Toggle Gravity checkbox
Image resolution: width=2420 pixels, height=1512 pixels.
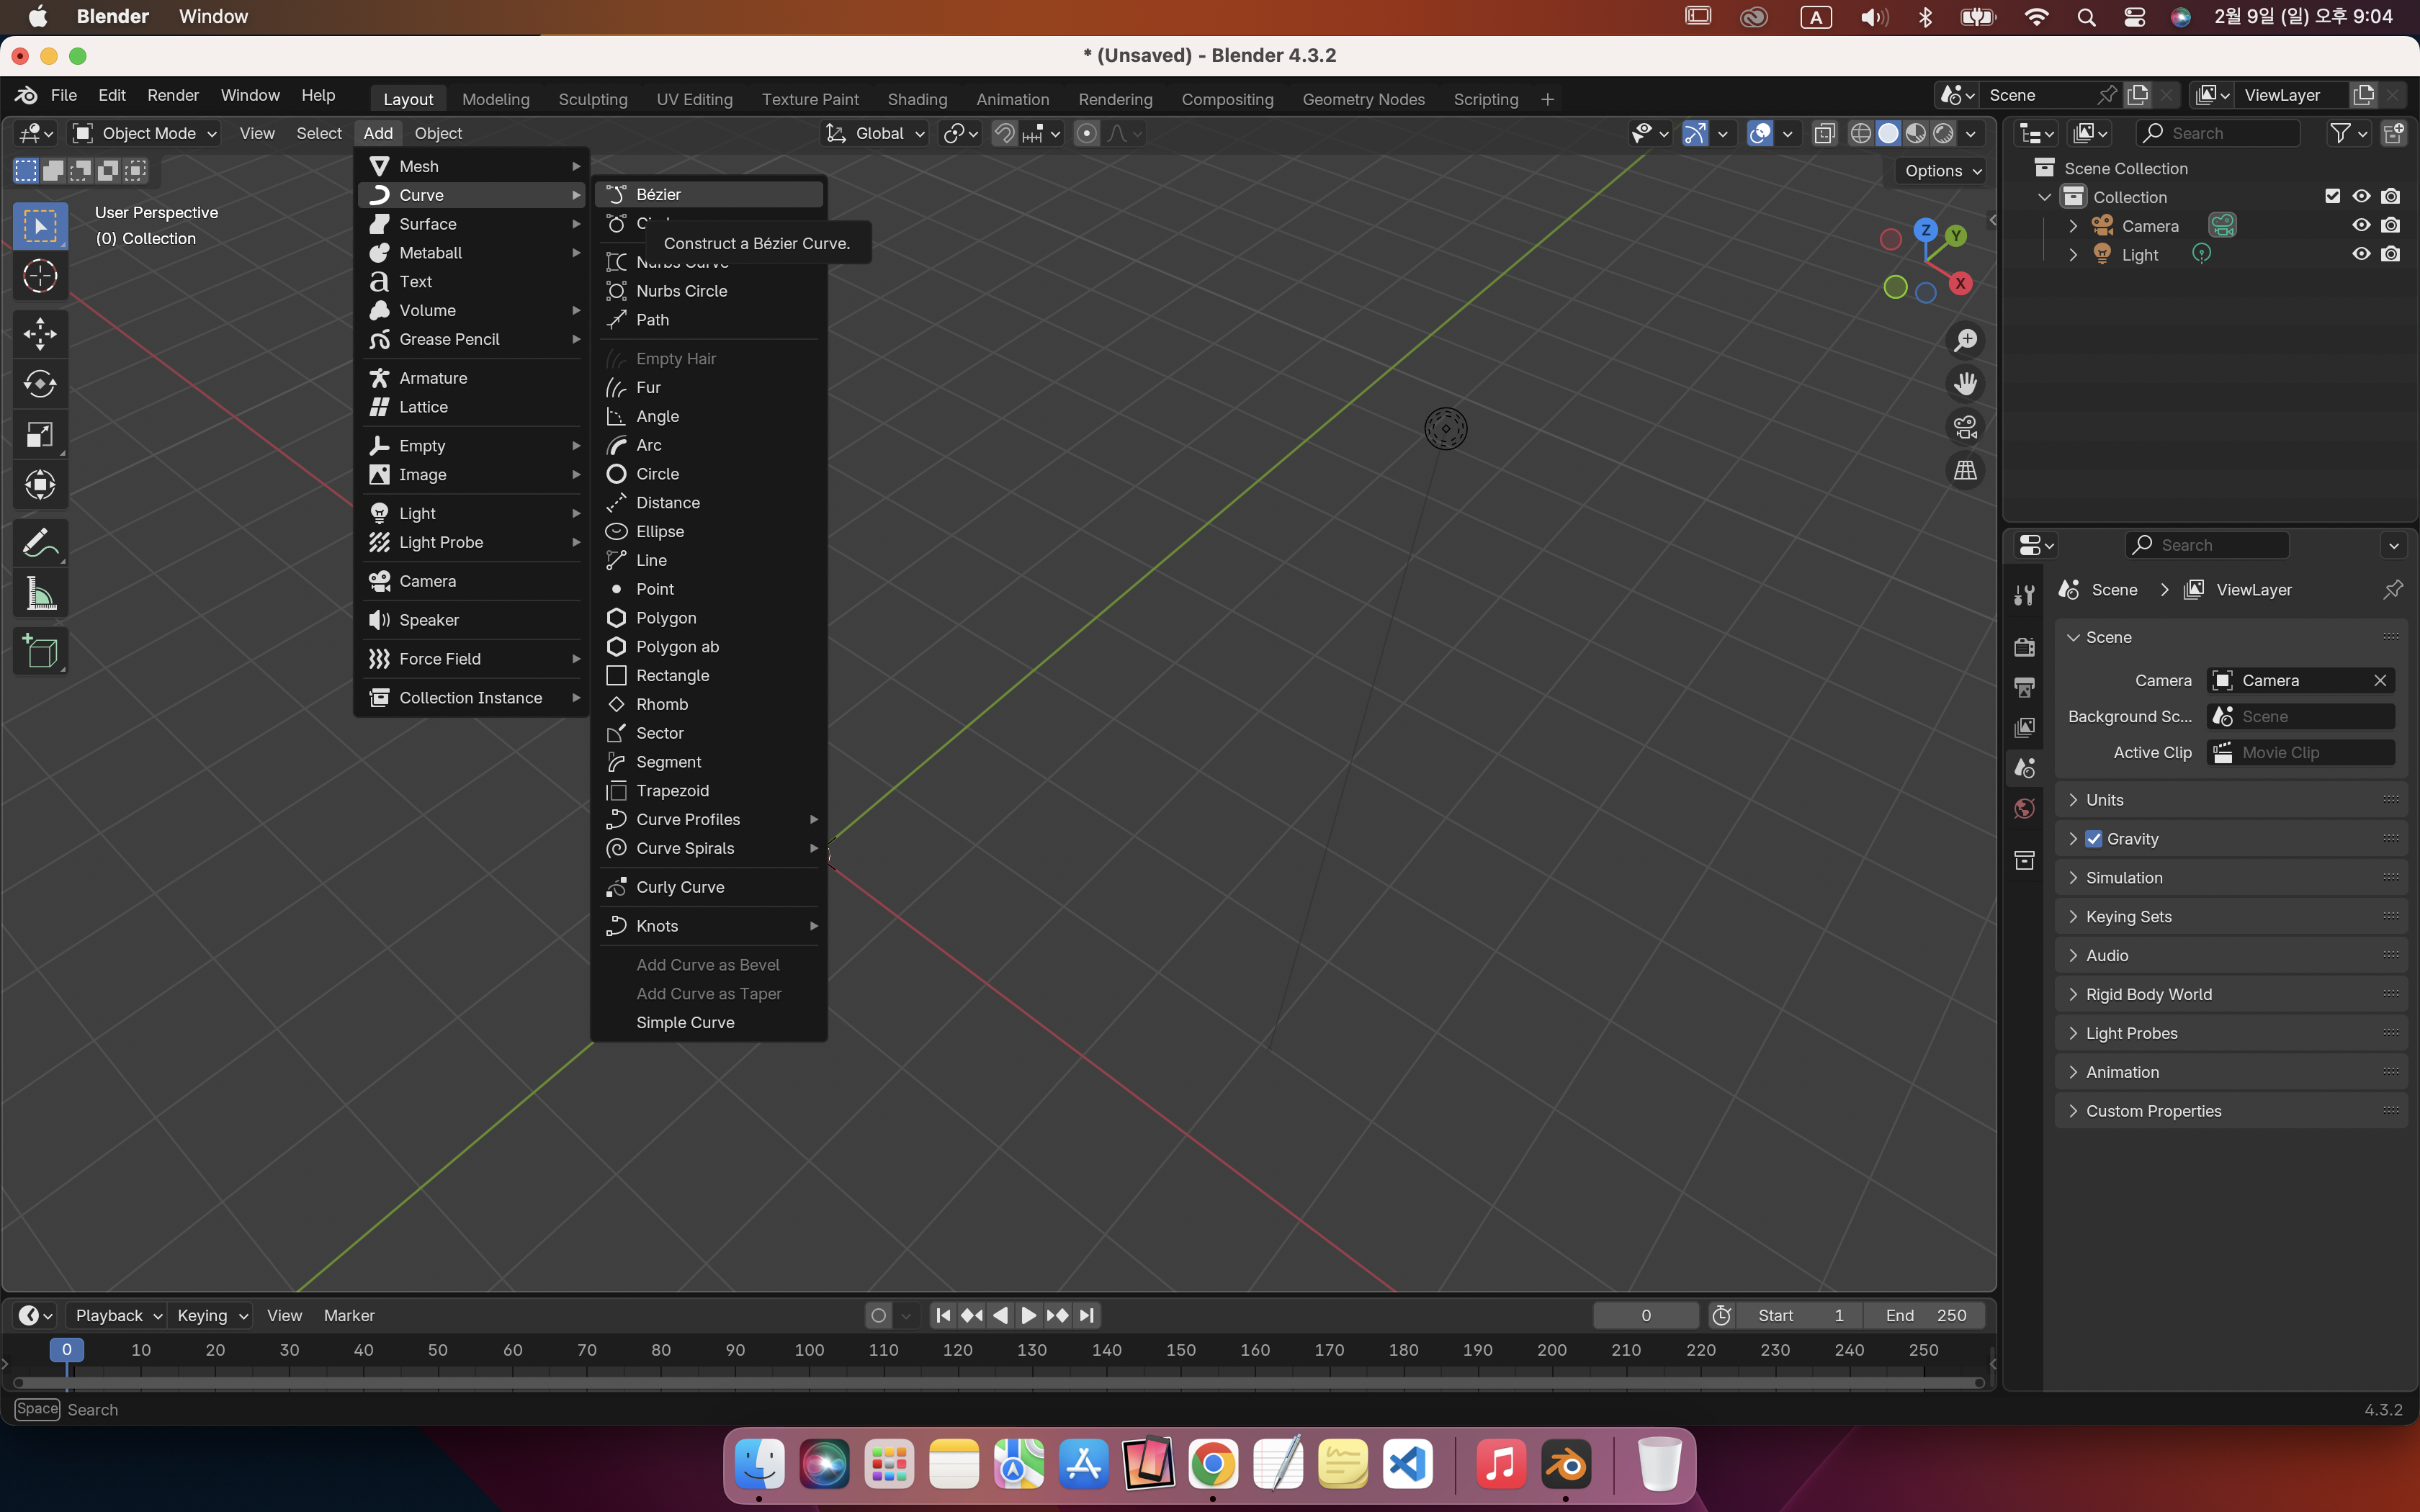coord(2093,839)
